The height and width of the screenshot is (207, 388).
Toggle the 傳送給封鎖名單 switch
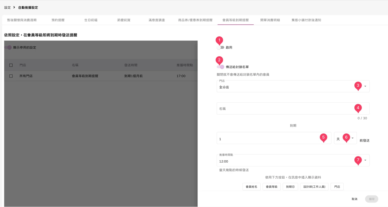[221, 67]
